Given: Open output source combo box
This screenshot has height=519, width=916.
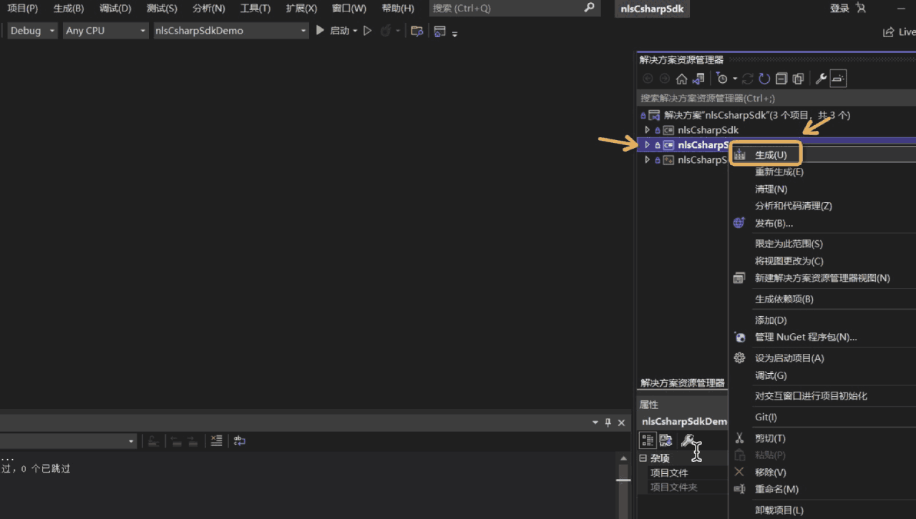Looking at the screenshot, I should [x=68, y=441].
